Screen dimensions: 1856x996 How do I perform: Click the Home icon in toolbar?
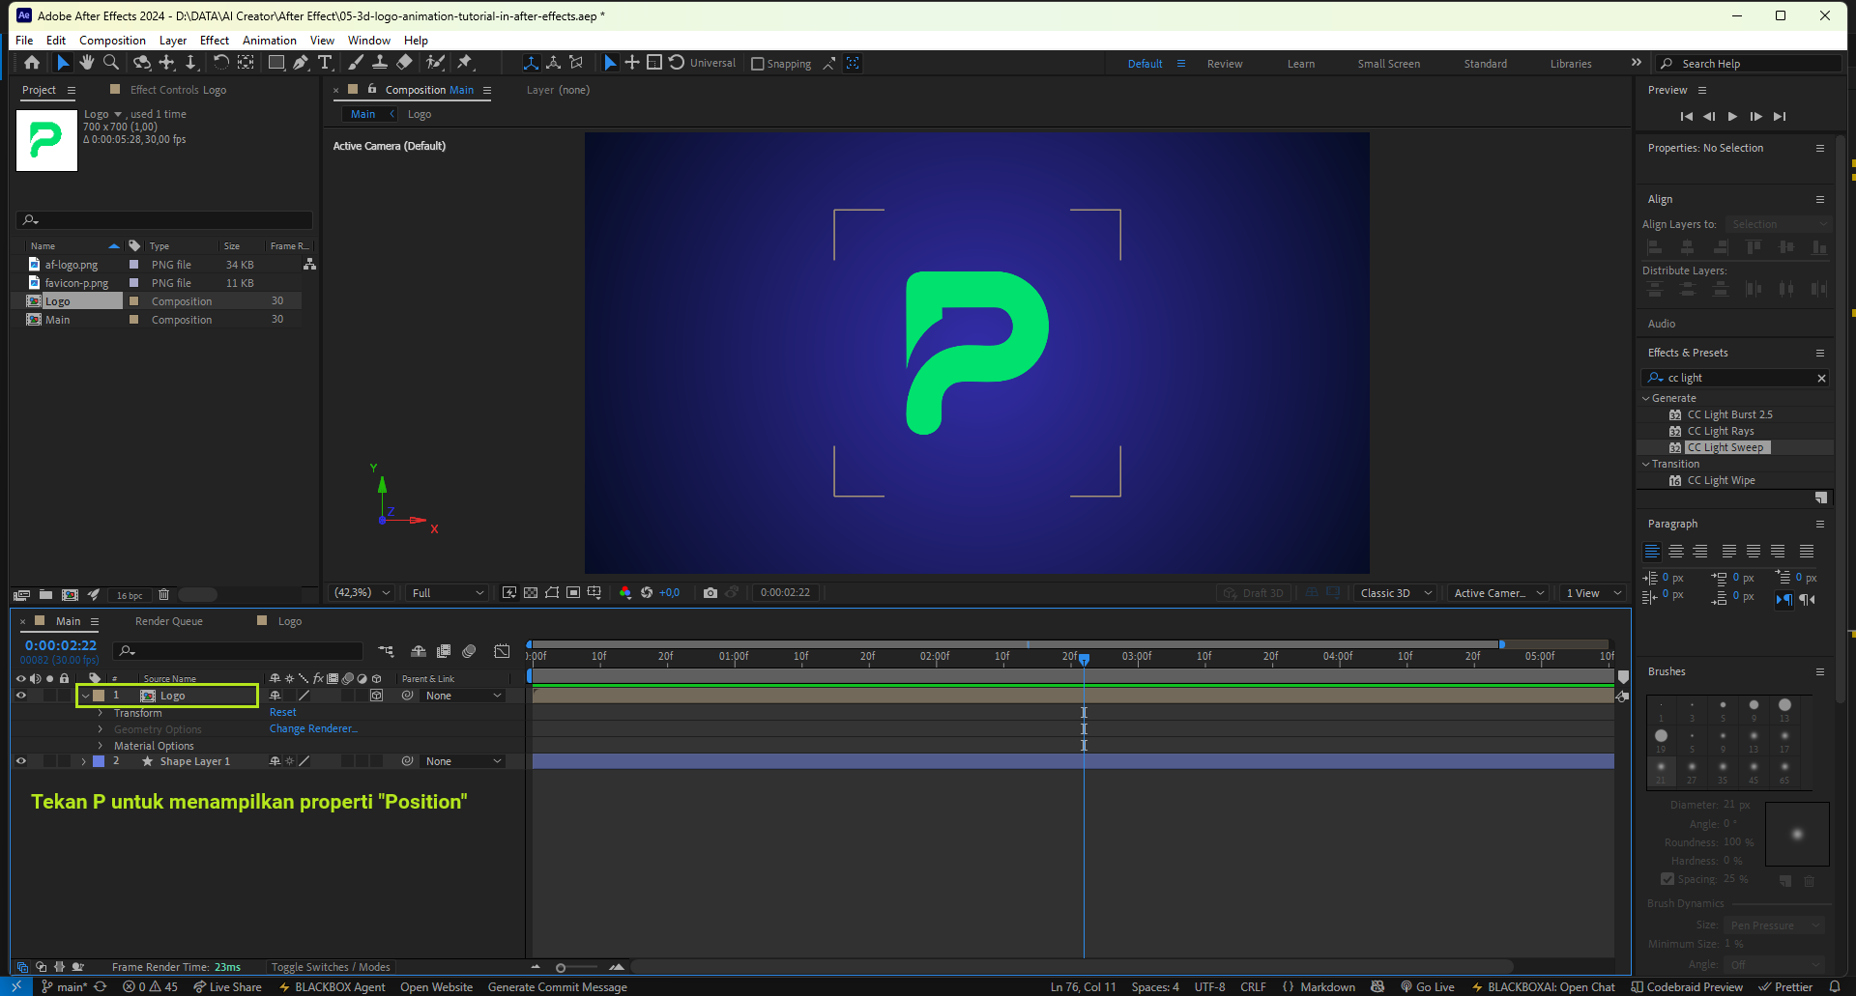[x=32, y=63]
